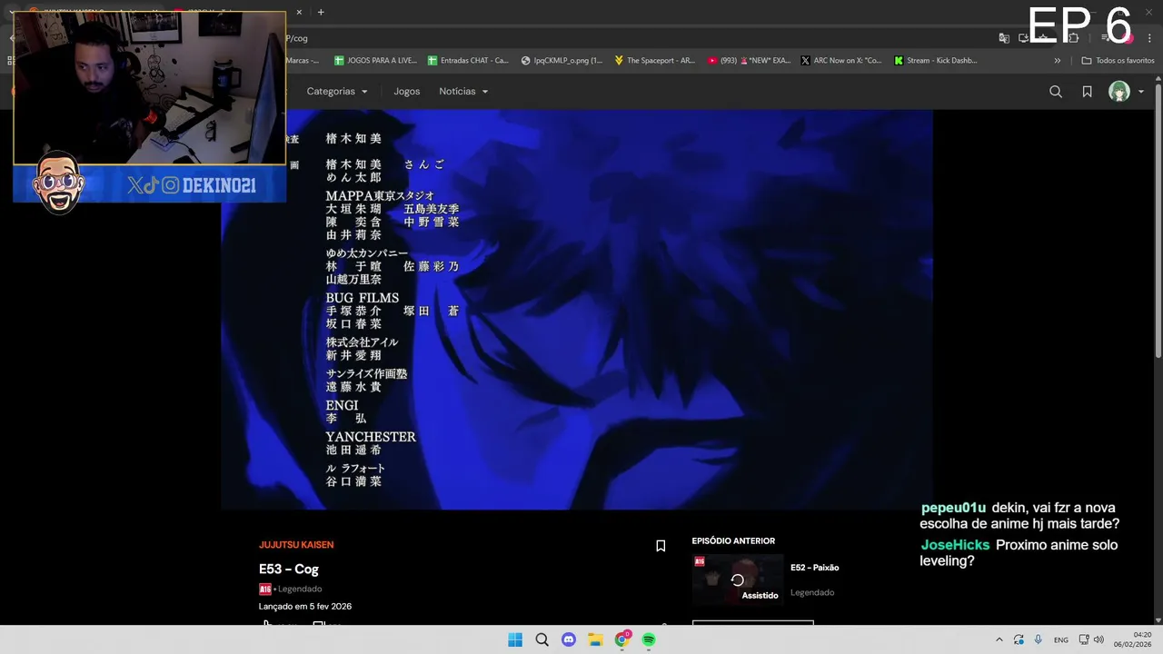
Task: Open the YouTube NEW EXA bookmark
Action: click(749, 60)
